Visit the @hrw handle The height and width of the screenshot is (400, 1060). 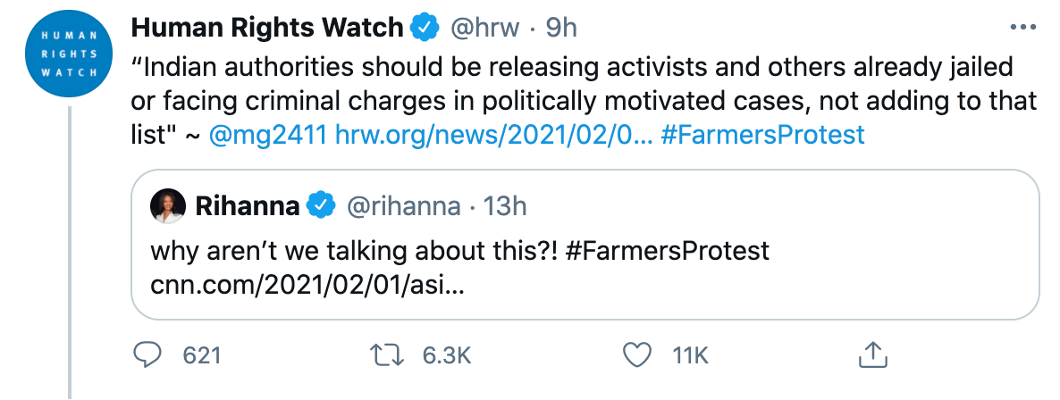(483, 29)
